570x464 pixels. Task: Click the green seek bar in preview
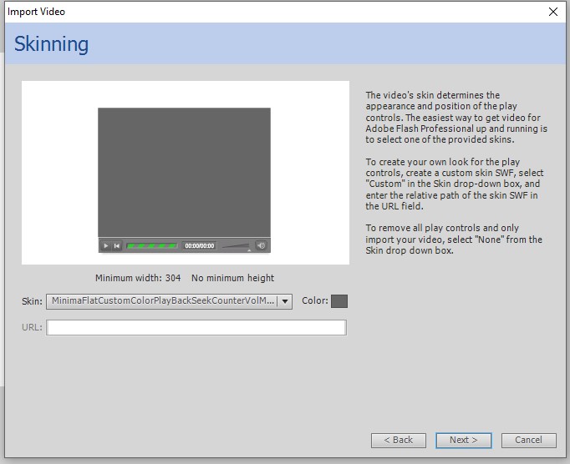click(152, 246)
